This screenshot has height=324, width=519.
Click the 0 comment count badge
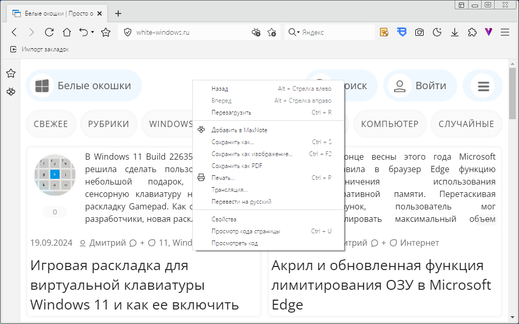coord(55,212)
